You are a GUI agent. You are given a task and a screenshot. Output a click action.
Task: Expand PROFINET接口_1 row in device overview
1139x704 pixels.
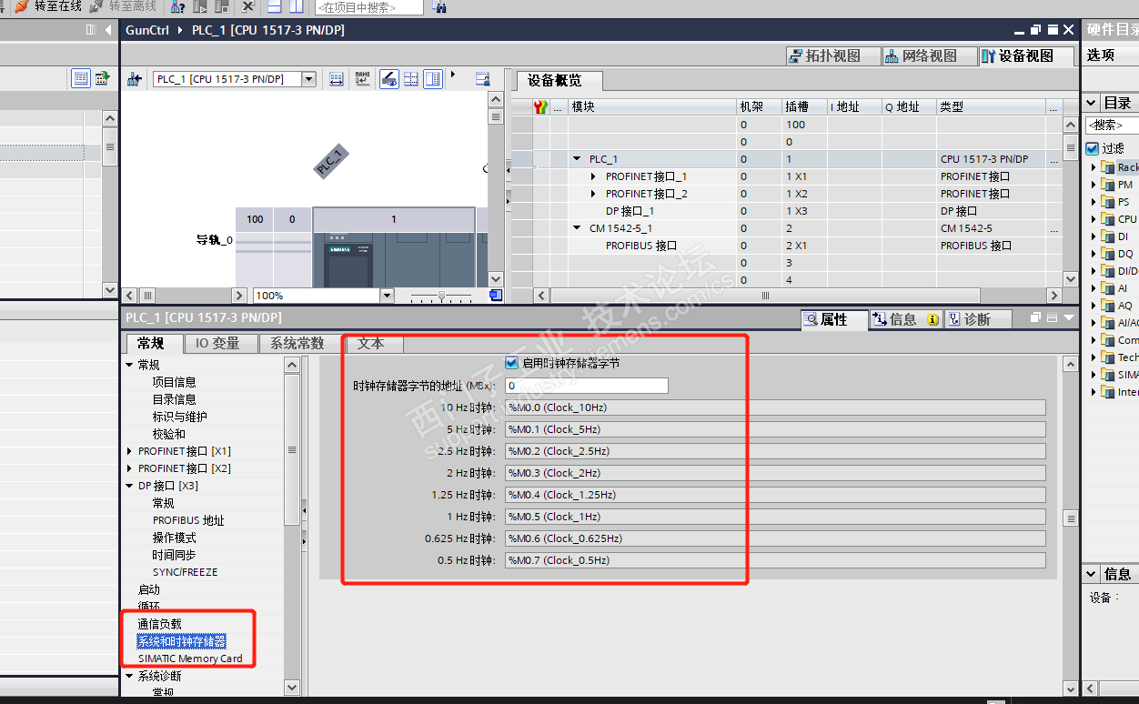[x=594, y=176]
